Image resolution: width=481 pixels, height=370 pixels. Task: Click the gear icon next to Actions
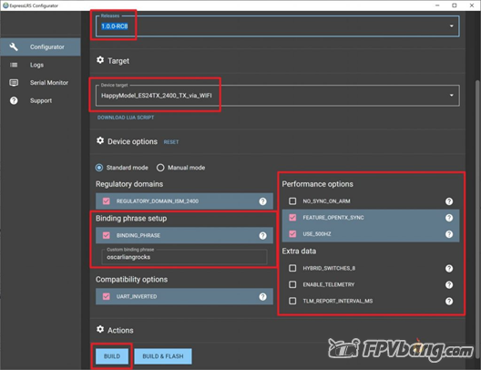click(100, 330)
